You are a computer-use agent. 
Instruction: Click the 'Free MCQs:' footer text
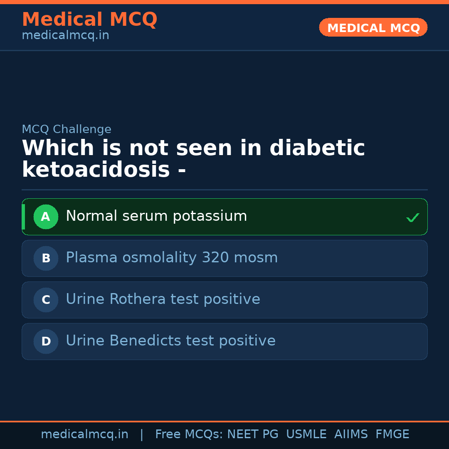pyautogui.click(x=189, y=434)
